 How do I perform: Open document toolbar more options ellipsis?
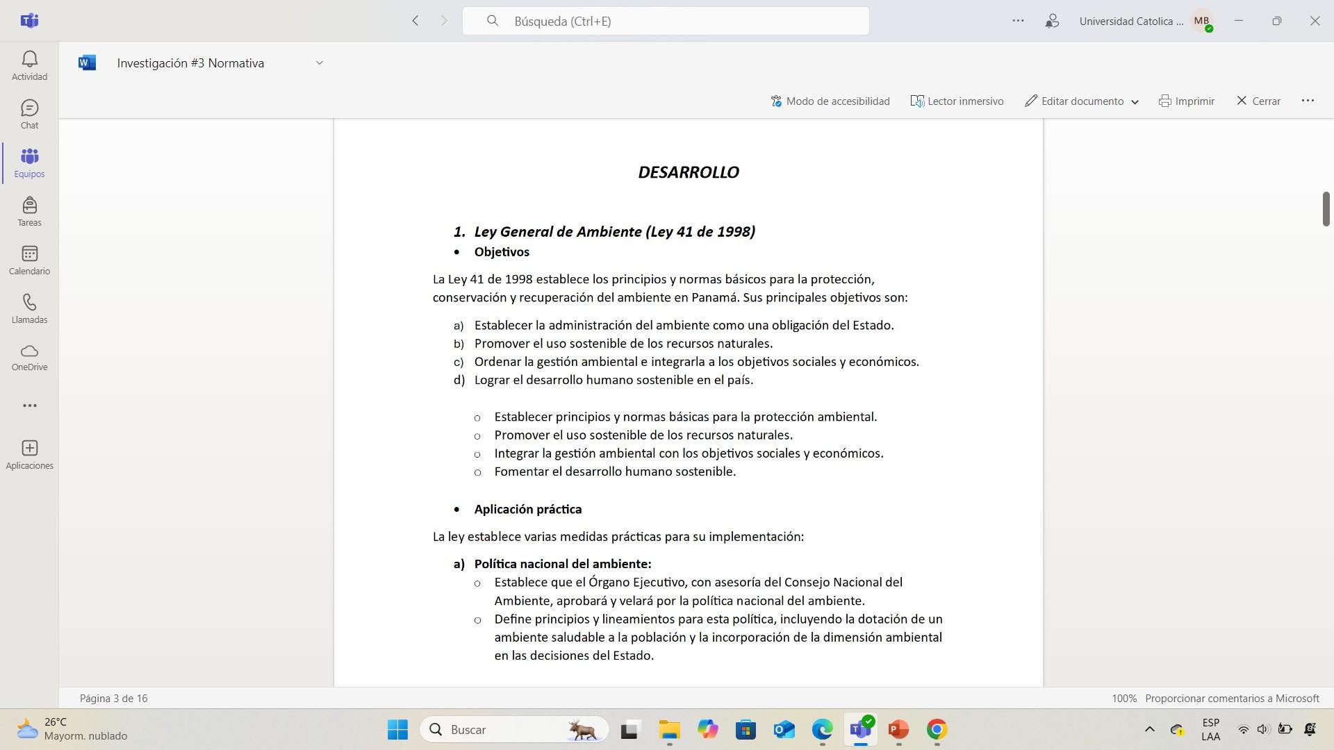[x=1308, y=101]
